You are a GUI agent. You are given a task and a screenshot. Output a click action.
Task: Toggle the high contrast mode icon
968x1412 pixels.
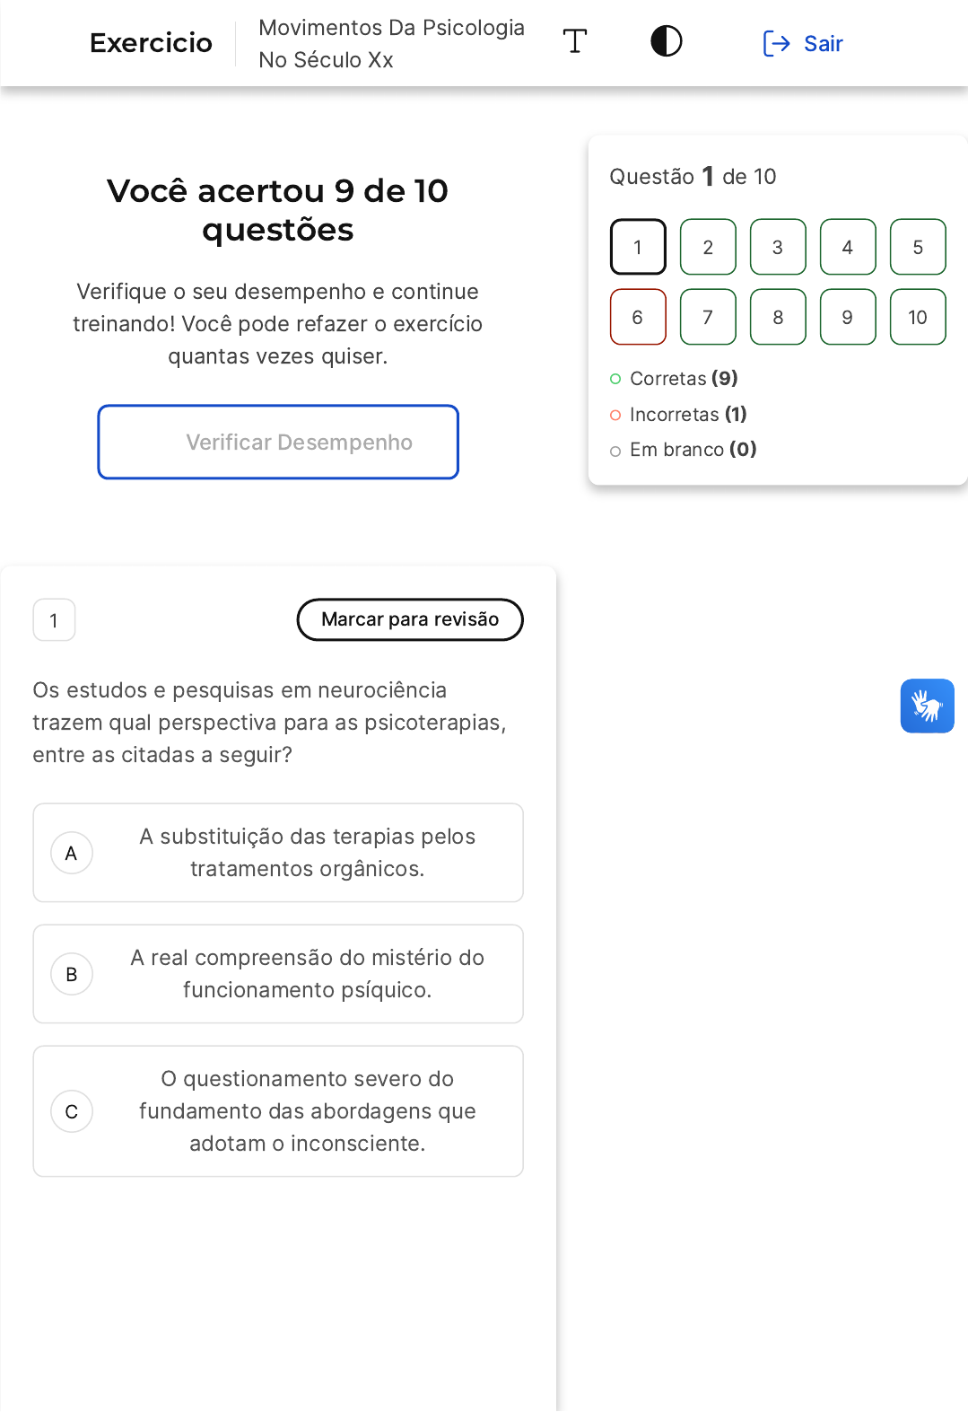tap(666, 41)
